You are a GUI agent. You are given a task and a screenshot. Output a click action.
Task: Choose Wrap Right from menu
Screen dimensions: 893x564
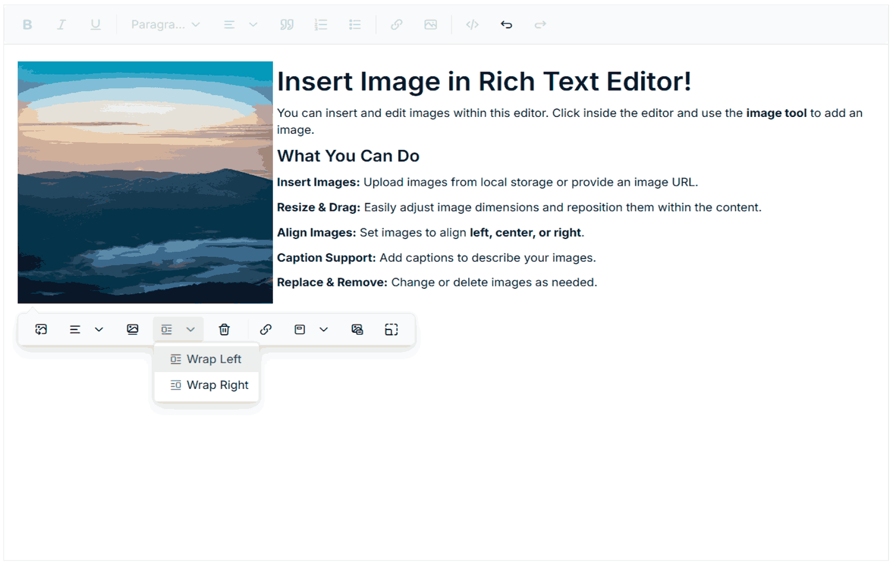point(206,385)
